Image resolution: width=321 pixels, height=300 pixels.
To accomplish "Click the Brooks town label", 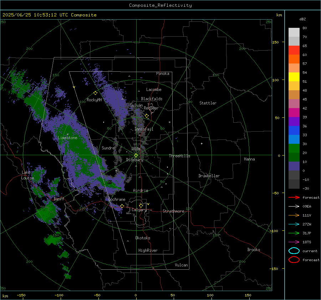I will pyautogui.click(x=254, y=250).
